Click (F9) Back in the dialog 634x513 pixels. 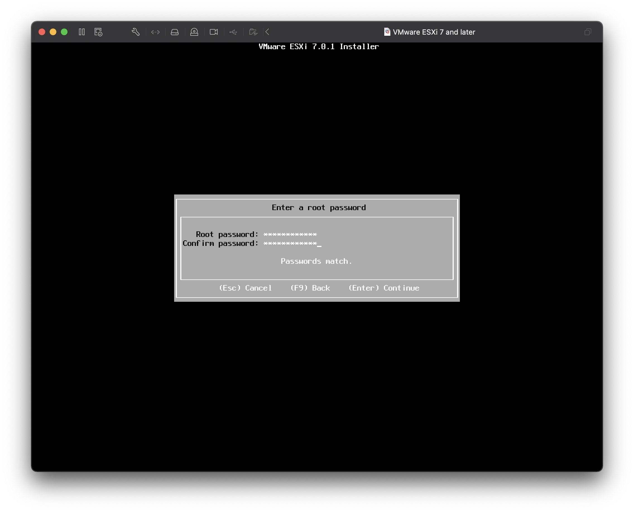(x=310, y=288)
